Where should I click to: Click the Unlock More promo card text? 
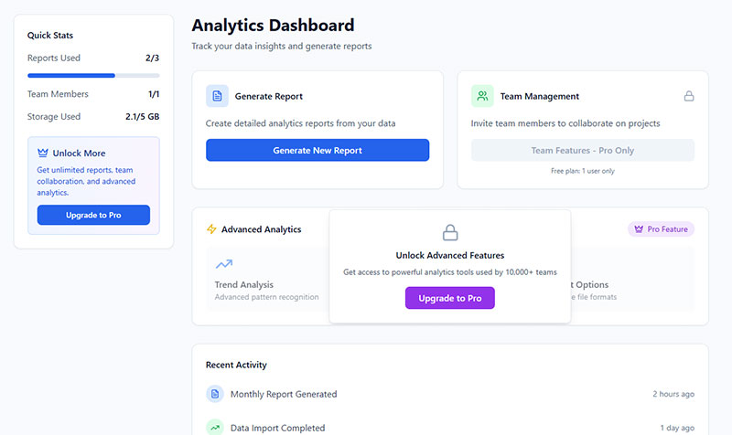[86, 181]
